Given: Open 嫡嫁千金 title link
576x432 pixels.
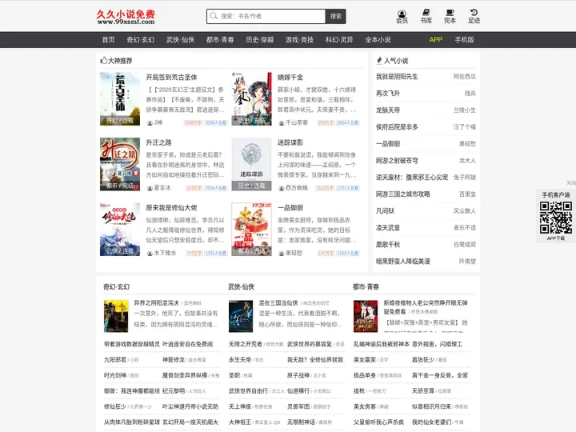Looking at the screenshot, I should (290, 77).
